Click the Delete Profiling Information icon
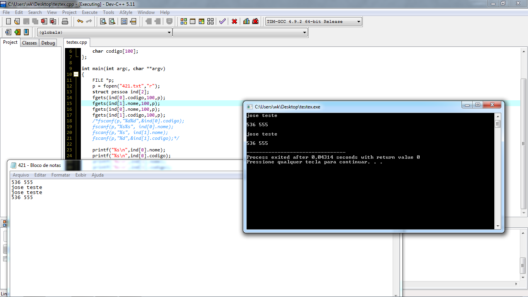 [255, 21]
